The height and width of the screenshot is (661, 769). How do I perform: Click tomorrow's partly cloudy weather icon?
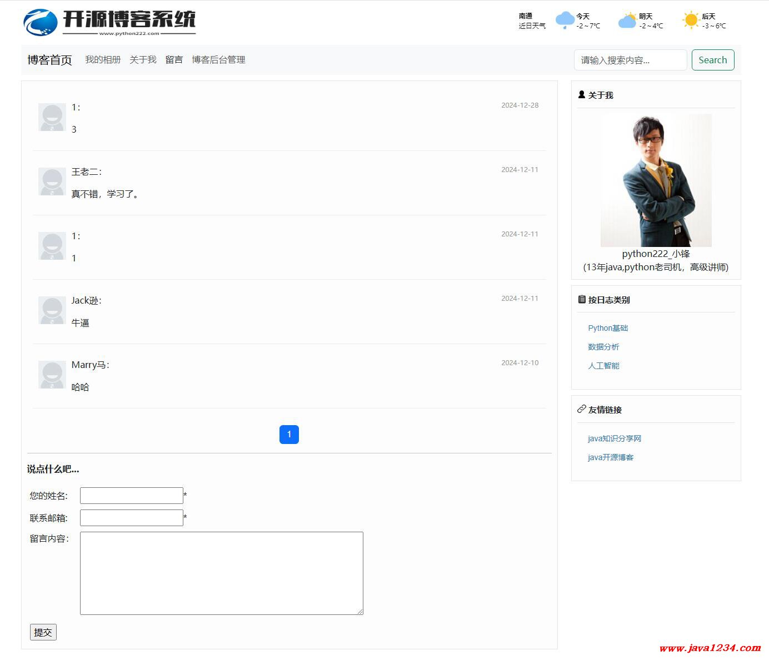627,21
